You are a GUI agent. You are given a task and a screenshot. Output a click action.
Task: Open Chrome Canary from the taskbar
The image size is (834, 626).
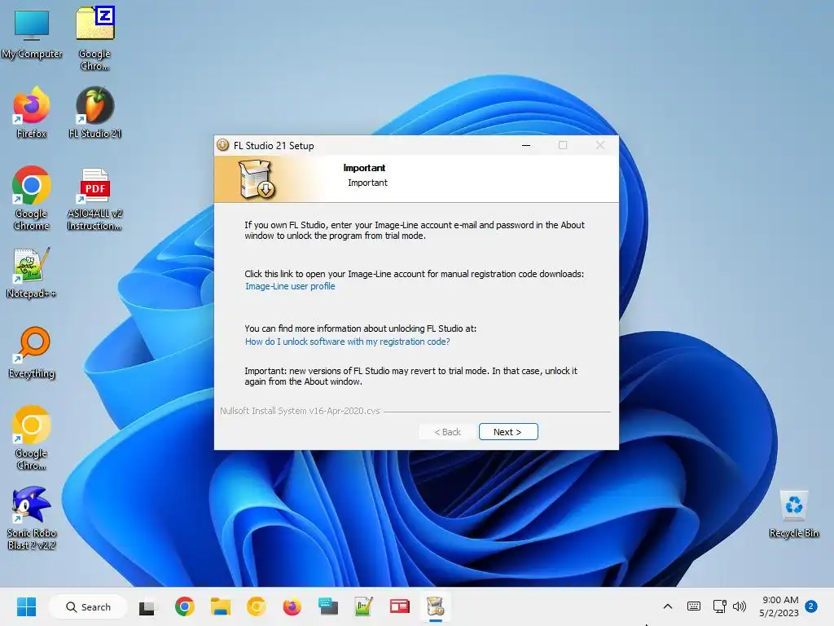click(257, 606)
